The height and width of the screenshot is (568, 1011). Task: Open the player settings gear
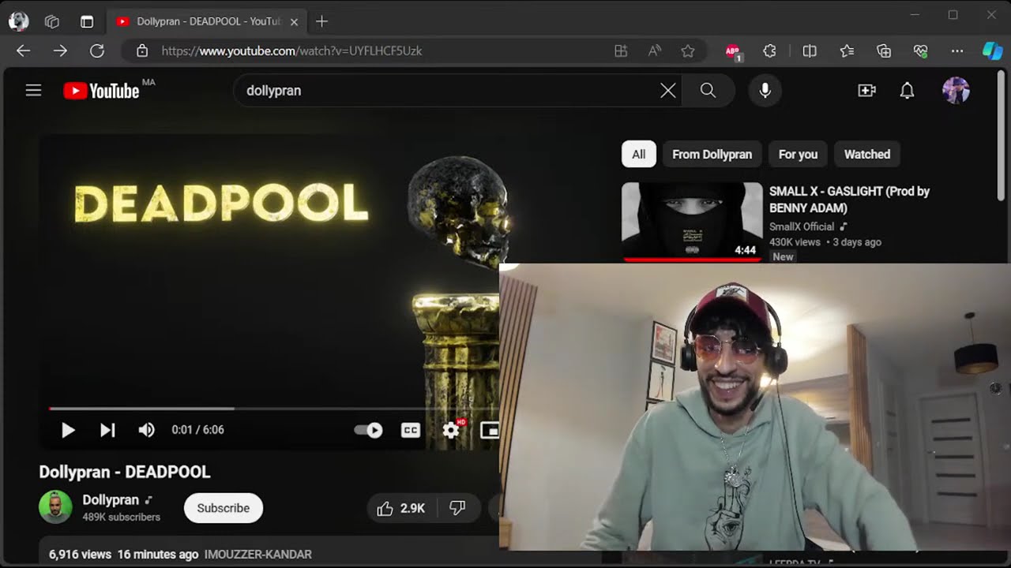click(x=452, y=430)
